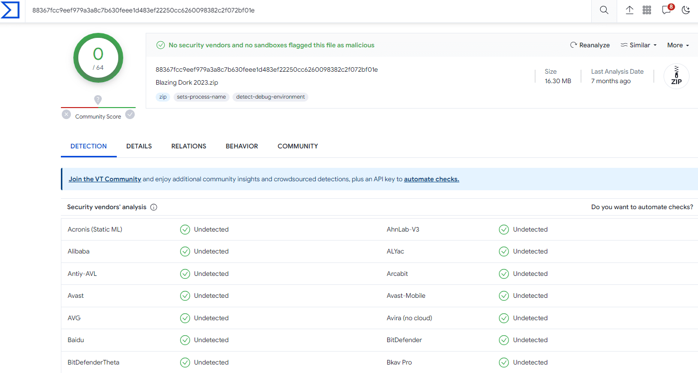
Task: Click the Reanalyze button
Action: coord(590,45)
